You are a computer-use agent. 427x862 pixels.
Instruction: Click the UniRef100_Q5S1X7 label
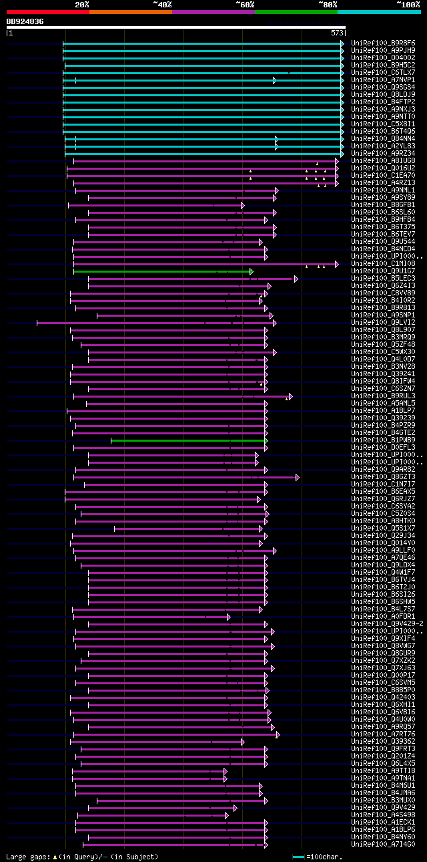383,529
